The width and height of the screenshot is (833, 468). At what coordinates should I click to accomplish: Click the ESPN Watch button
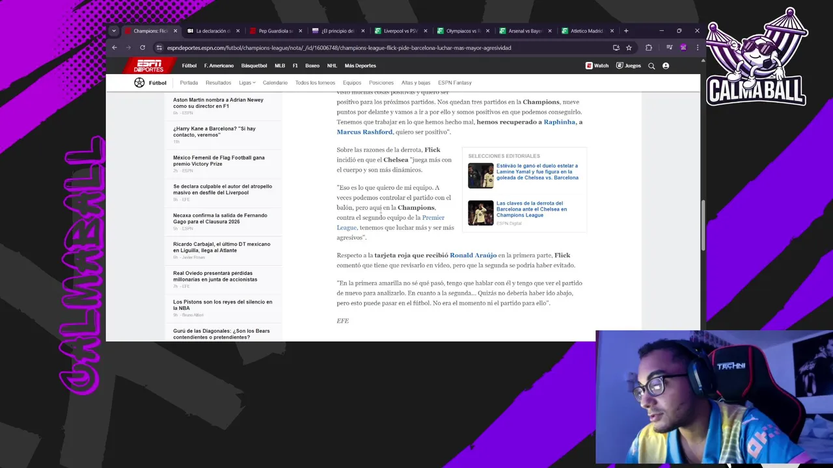point(597,66)
